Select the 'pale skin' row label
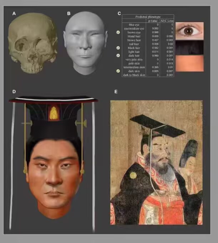218x243 pixels. tap(134, 63)
